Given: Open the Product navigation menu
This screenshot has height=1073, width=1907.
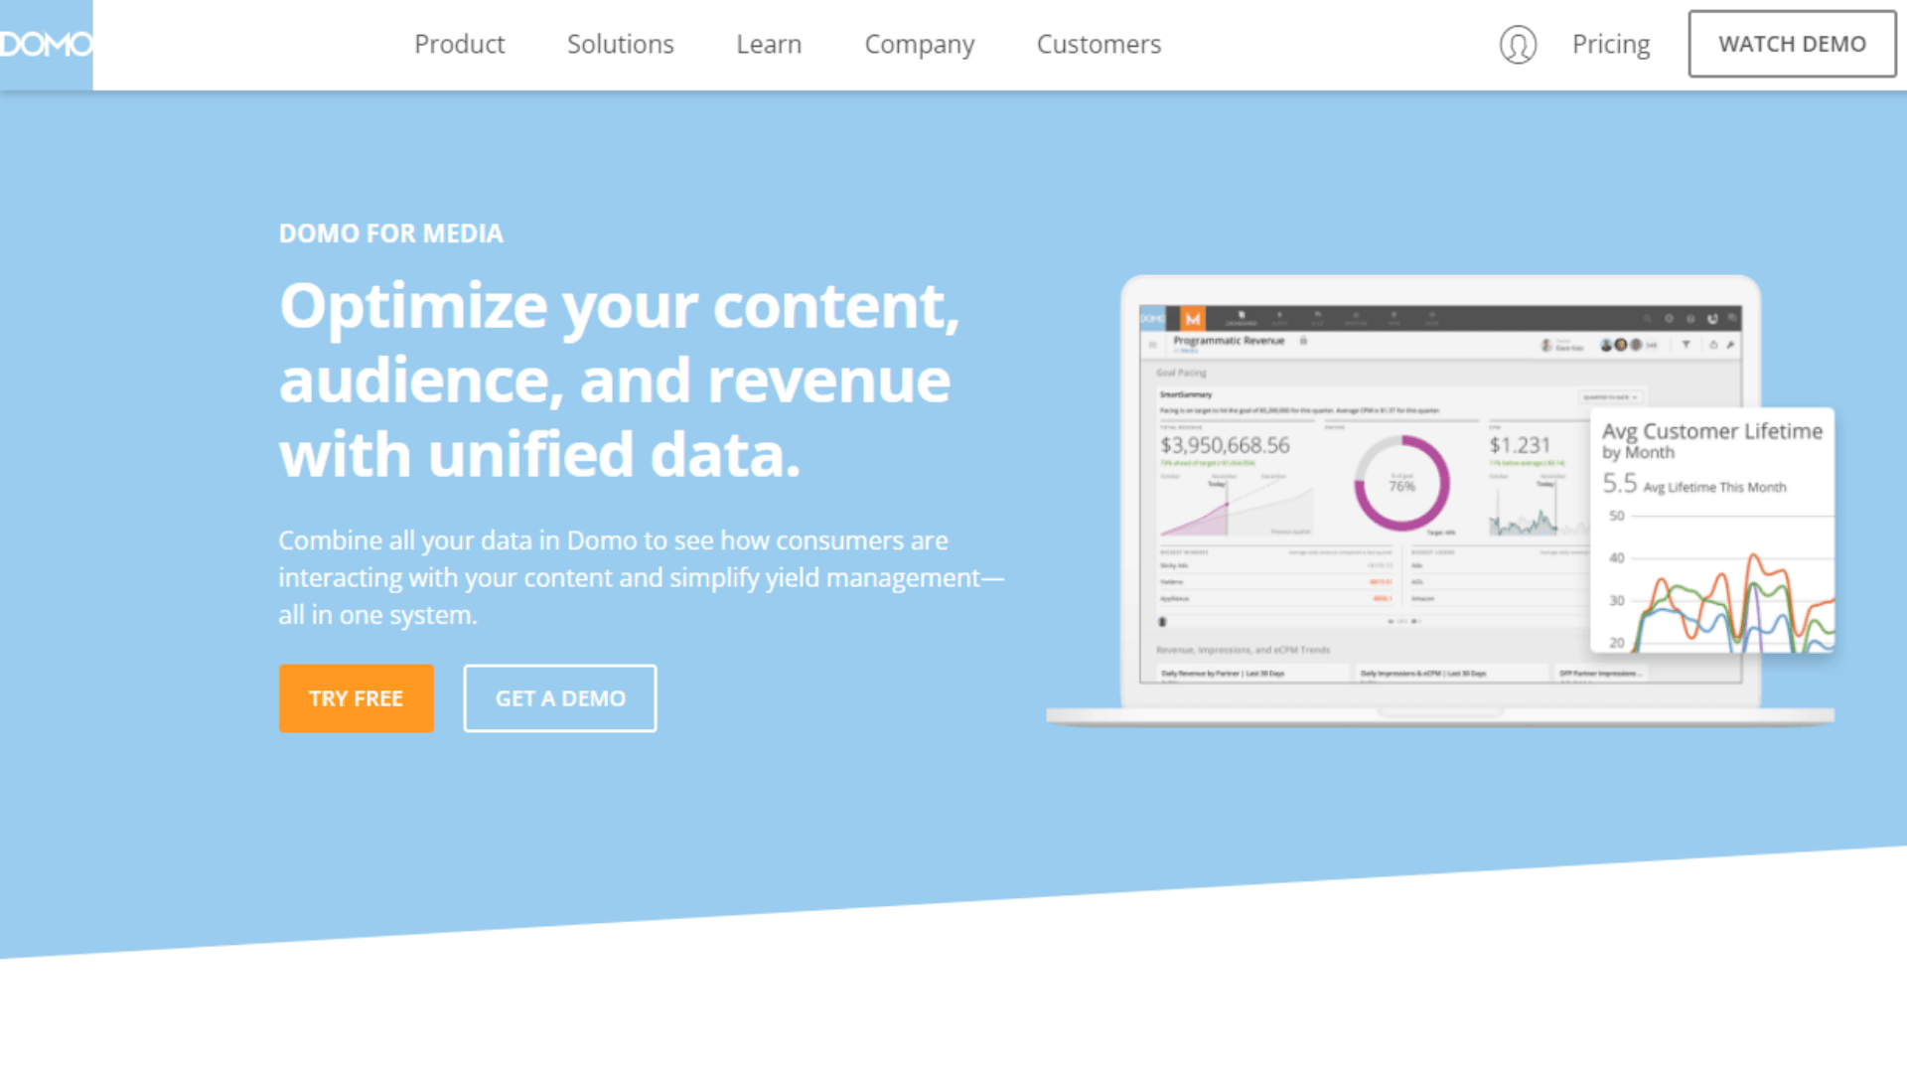Looking at the screenshot, I should (459, 45).
